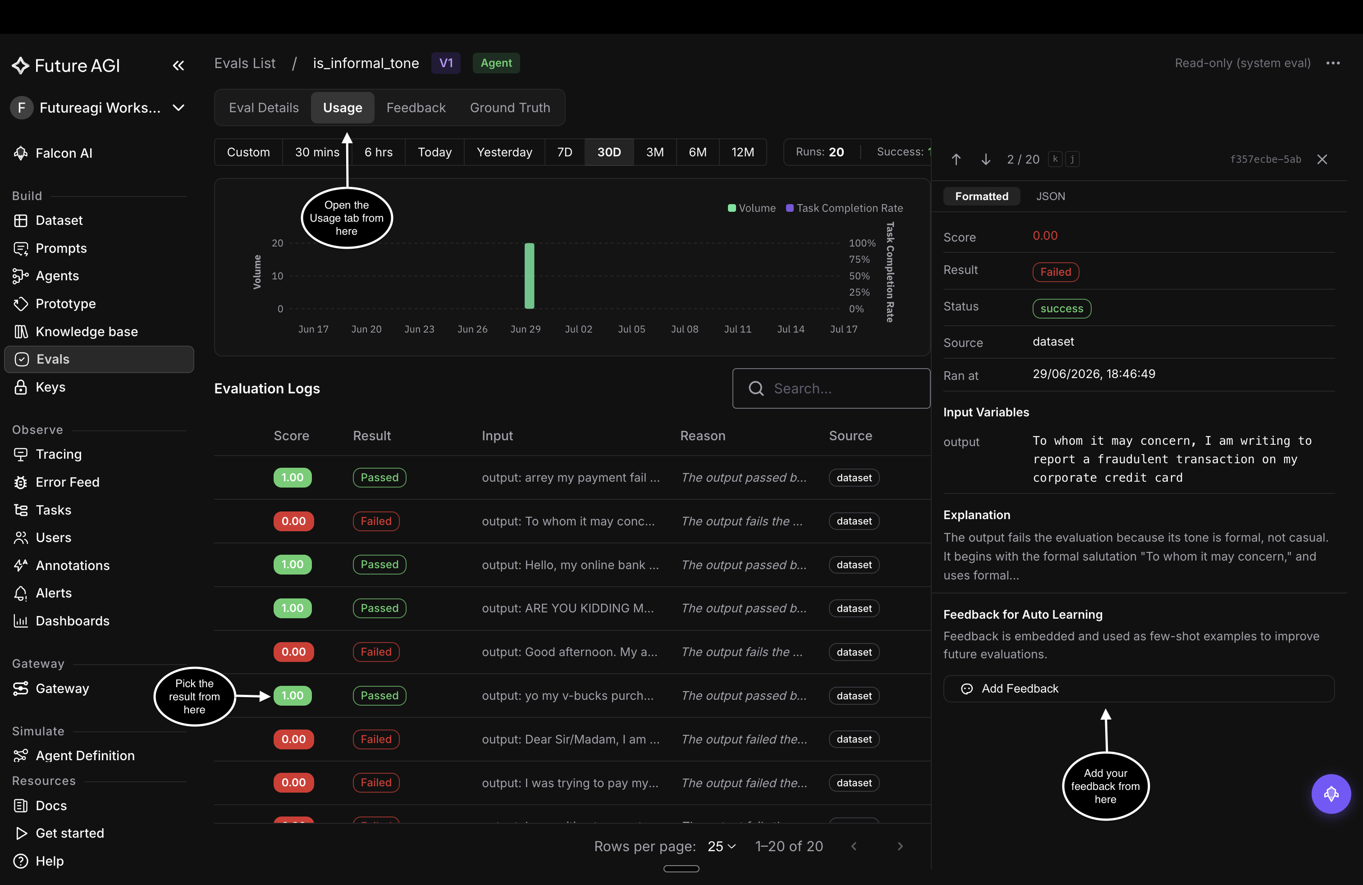Go back to Evals List breadcrumb

[245, 63]
